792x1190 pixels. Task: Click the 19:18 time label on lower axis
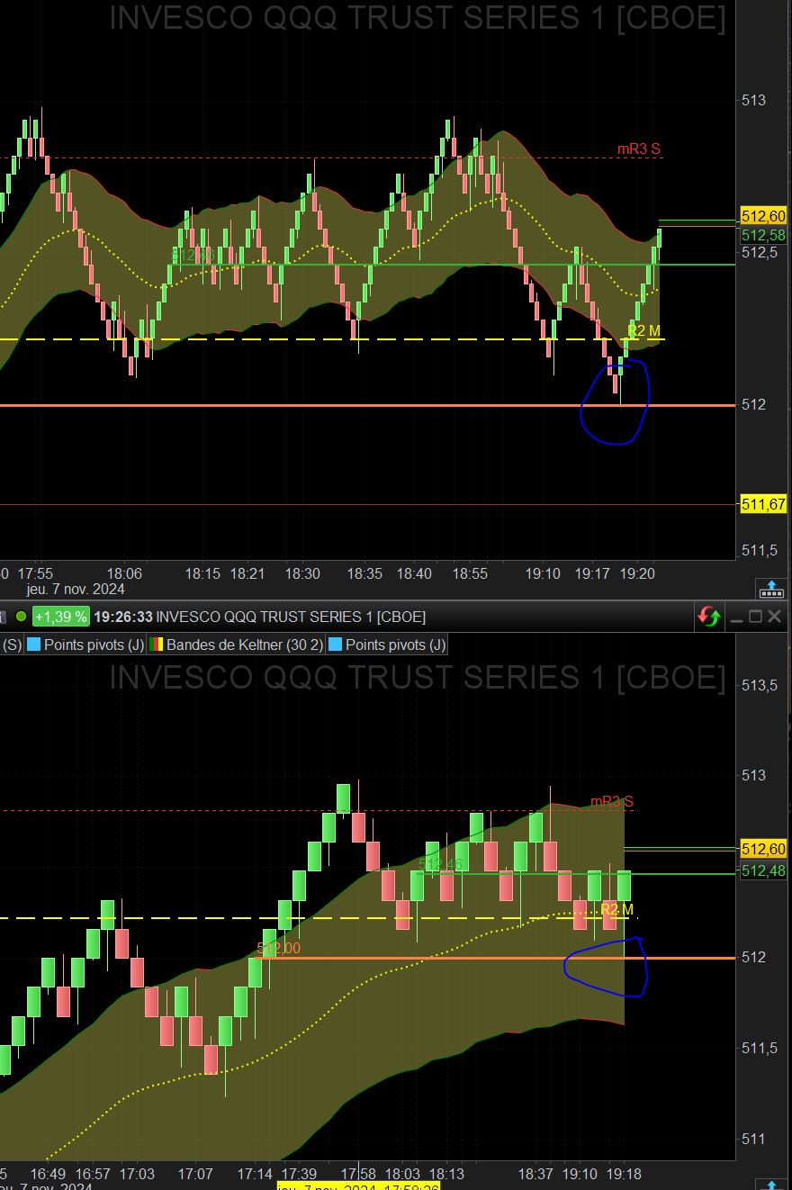coord(624,1174)
